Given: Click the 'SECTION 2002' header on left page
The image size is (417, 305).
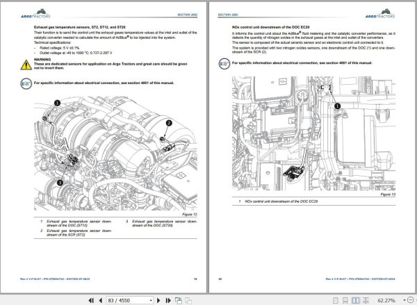Looking at the screenshot, I should pyautogui.click(x=188, y=15).
